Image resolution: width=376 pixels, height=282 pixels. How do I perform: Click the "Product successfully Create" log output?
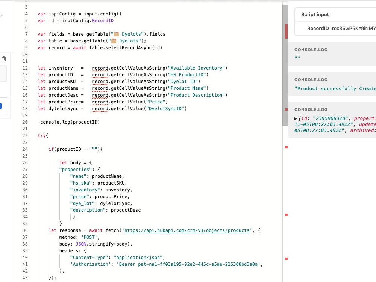coord(335,89)
